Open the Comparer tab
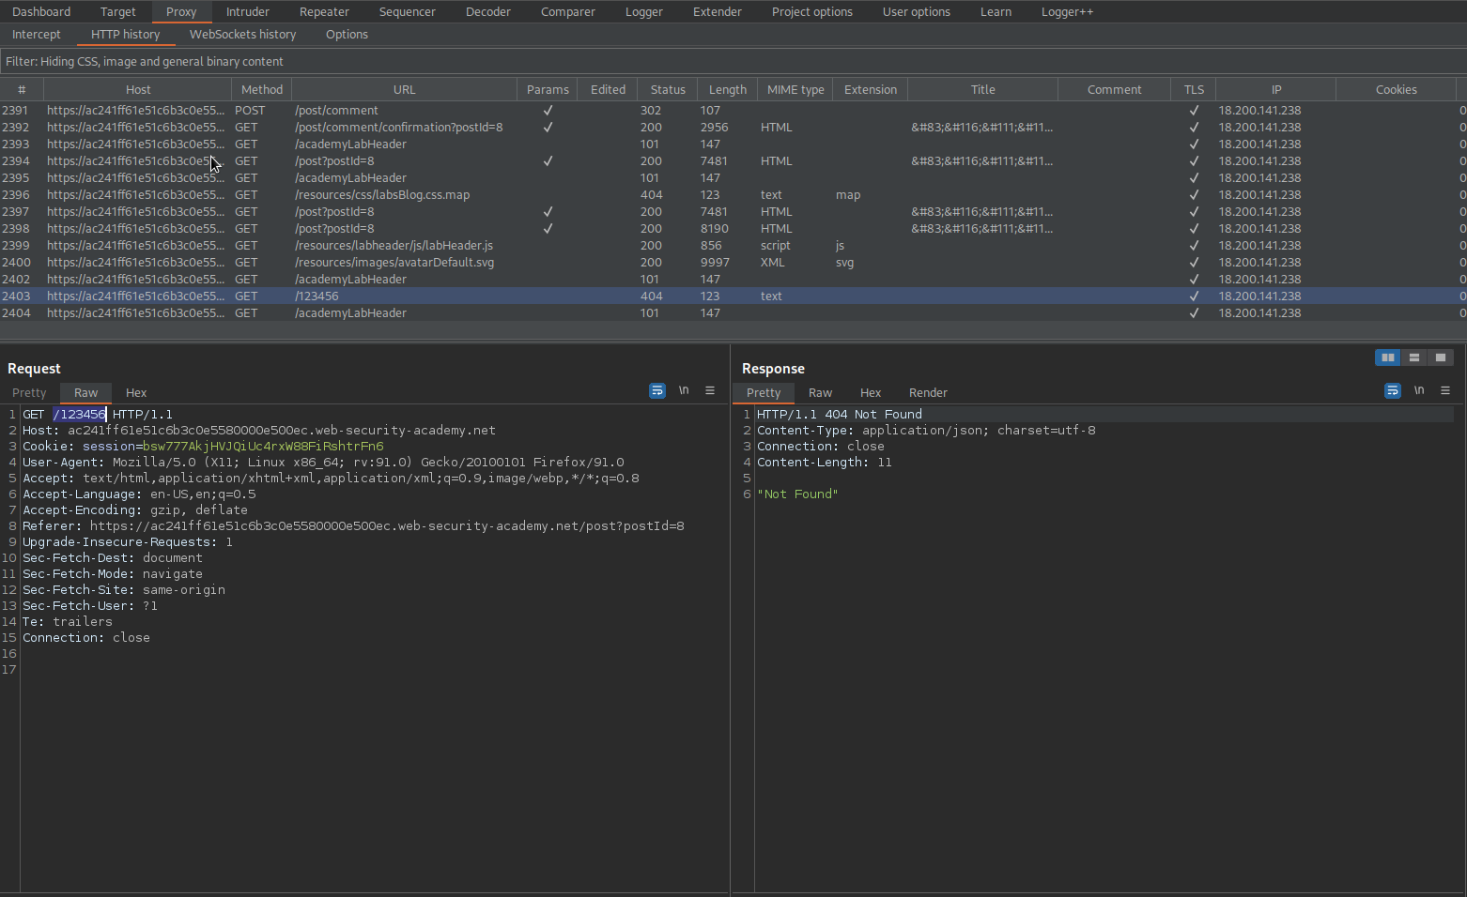Viewport: 1467px width, 897px height. coord(568,11)
